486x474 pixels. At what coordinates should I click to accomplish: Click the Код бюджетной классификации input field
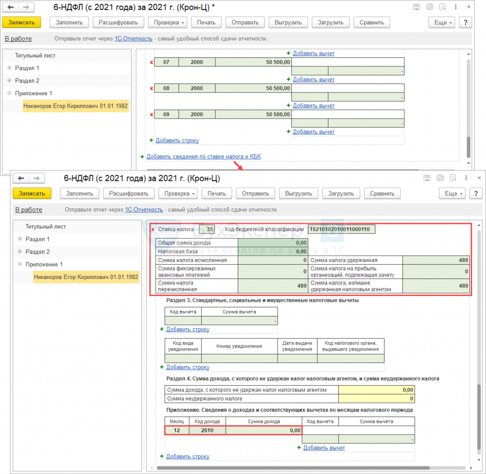341,230
